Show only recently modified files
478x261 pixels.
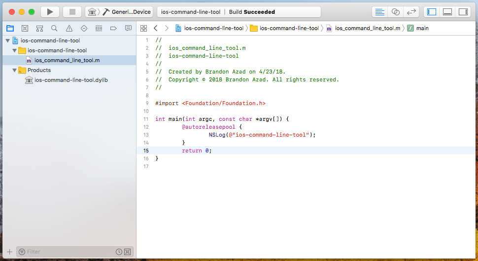pyautogui.click(x=119, y=252)
